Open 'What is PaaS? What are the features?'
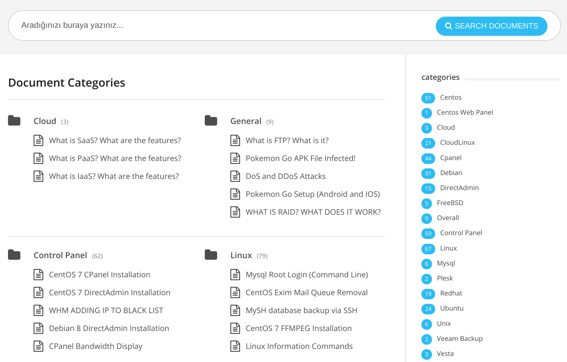This screenshot has width=567, height=362. 115,158
